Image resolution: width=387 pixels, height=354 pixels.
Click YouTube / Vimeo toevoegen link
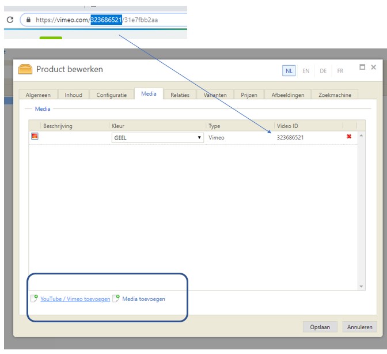[75, 299]
